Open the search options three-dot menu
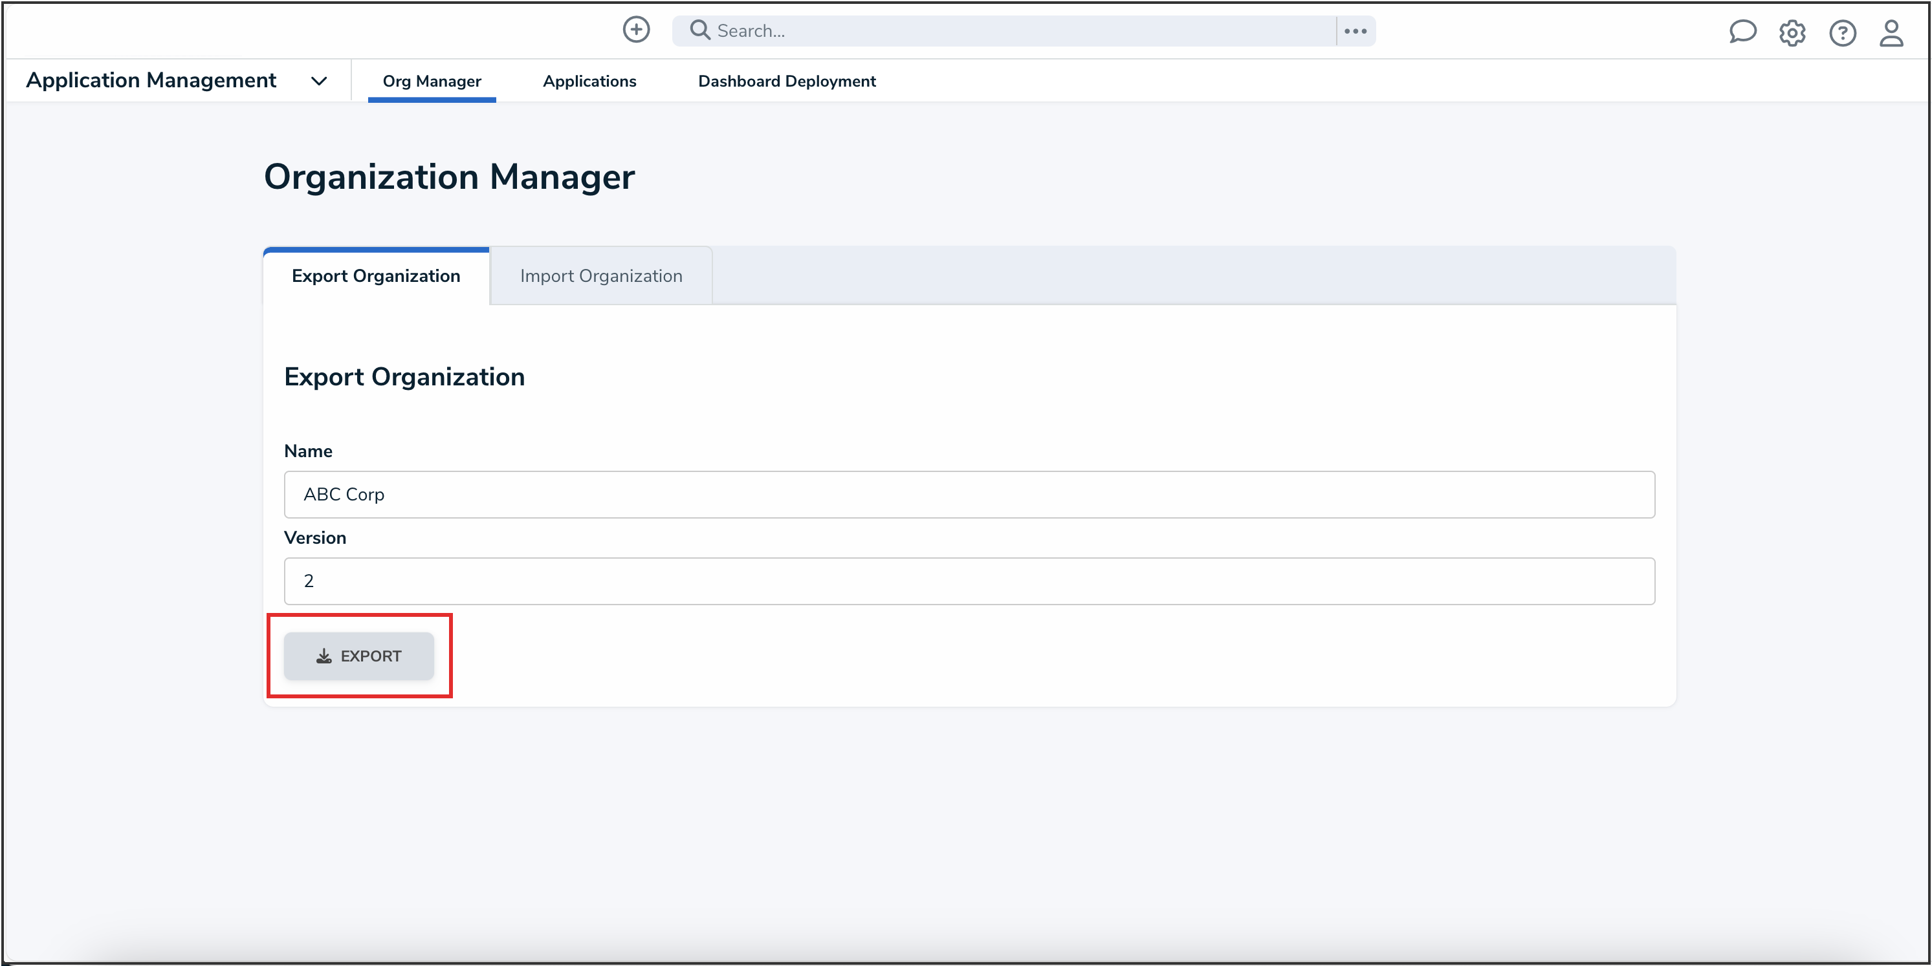 tap(1354, 31)
